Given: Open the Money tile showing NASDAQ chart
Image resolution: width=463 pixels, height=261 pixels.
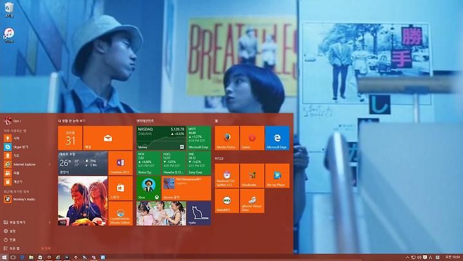Looking at the screenshot, I should click(x=161, y=138).
